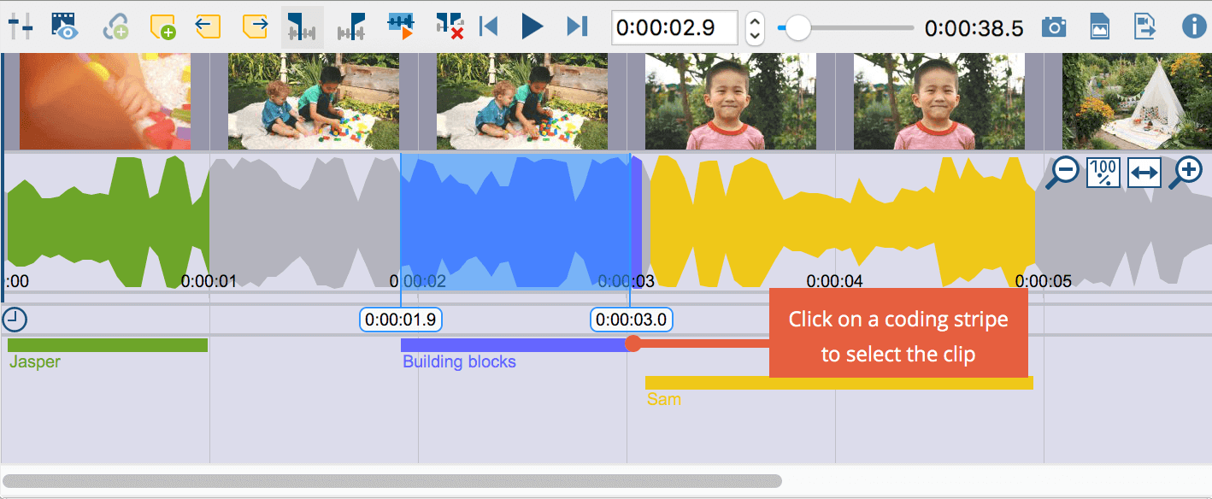Click the Sam code label
This screenshot has width=1212, height=499.
[x=664, y=399]
